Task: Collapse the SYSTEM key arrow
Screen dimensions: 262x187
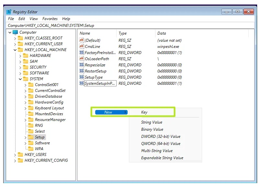Action: (x=20, y=79)
